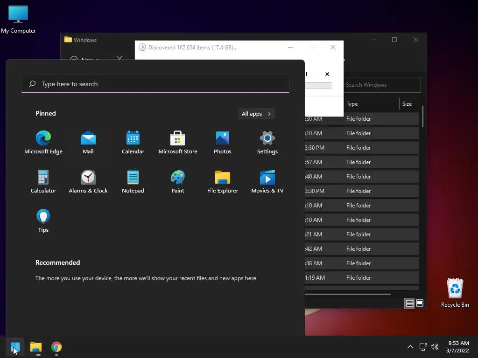
Task: Launch Google Chrome from the taskbar
Action: click(56, 347)
